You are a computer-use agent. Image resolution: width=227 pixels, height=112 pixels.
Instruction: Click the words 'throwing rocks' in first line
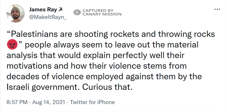[186, 34]
